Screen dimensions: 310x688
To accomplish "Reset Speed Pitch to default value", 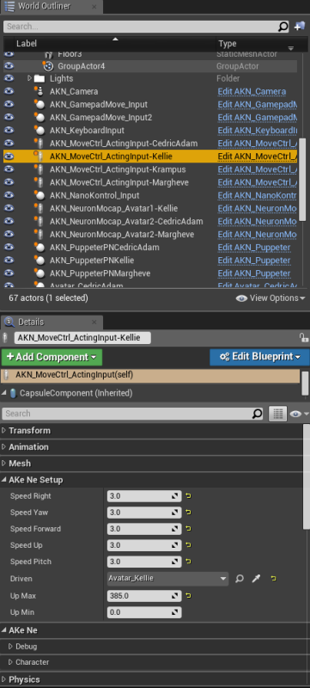I will click(x=189, y=562).
